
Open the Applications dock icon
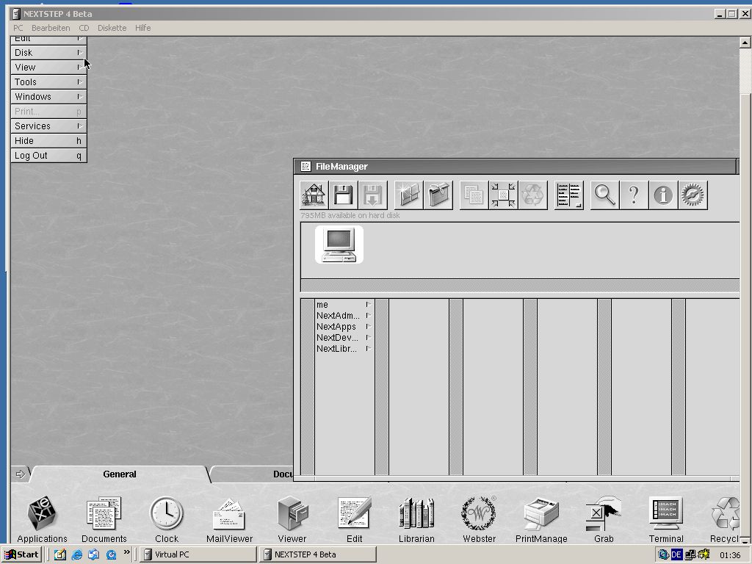click(42, 519)
